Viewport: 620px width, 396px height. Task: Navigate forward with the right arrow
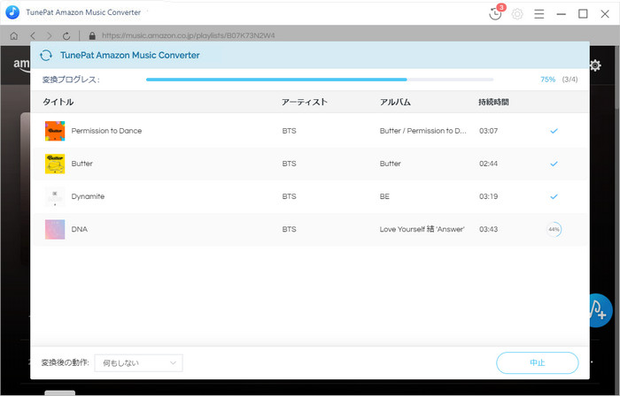(x=49, y=36)
